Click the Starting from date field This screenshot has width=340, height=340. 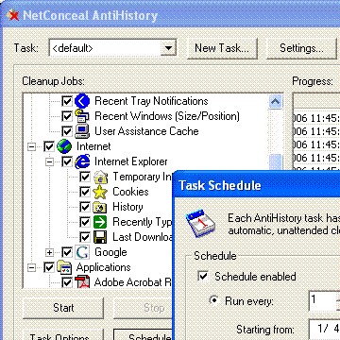324,329
